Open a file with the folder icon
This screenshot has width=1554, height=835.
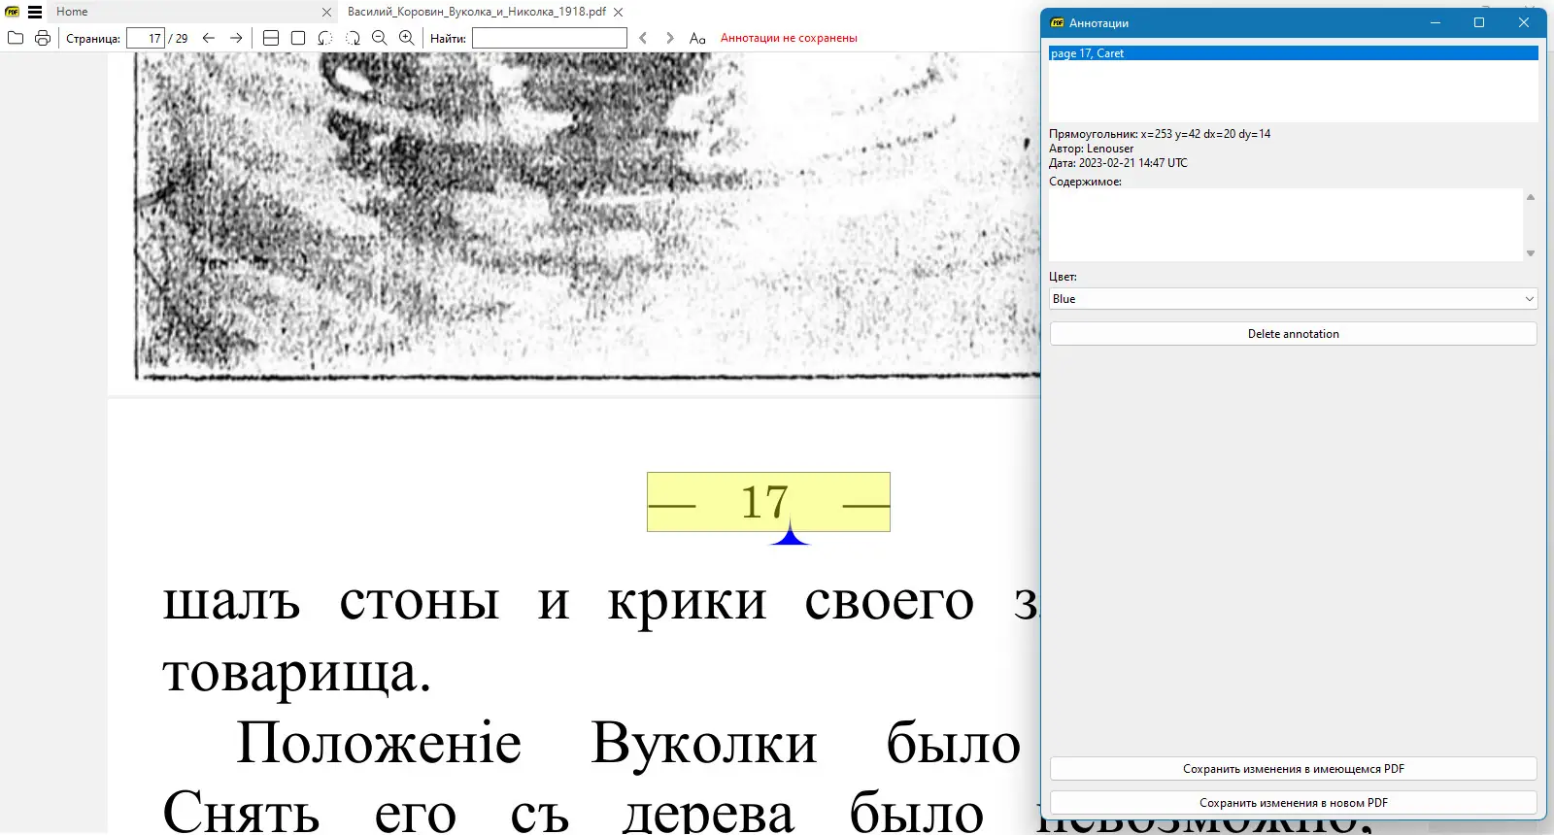point(16,38)
